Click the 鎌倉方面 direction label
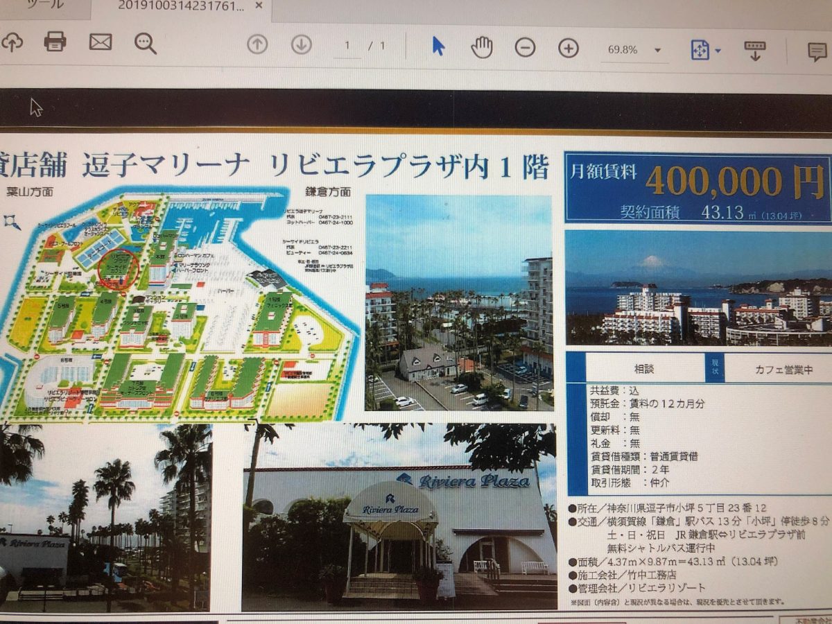The image size is (832, 624). [327, 191]
